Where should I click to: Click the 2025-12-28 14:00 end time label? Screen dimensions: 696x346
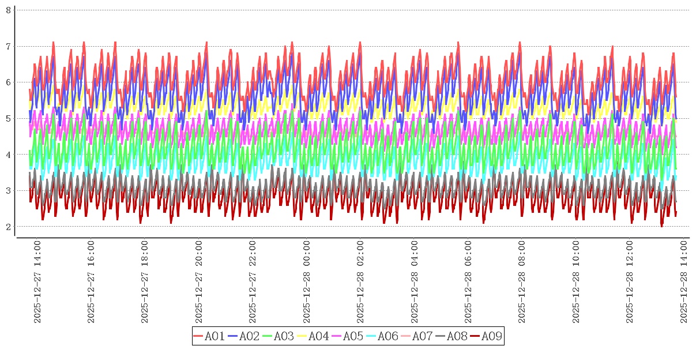pos(684,282)
